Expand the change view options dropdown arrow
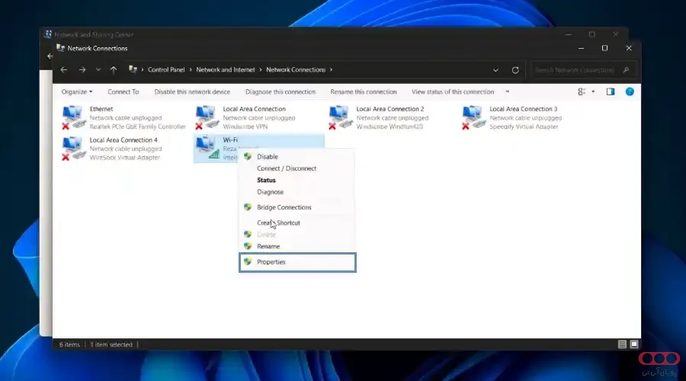Screen dimensions: 686x381 point(592,91)
